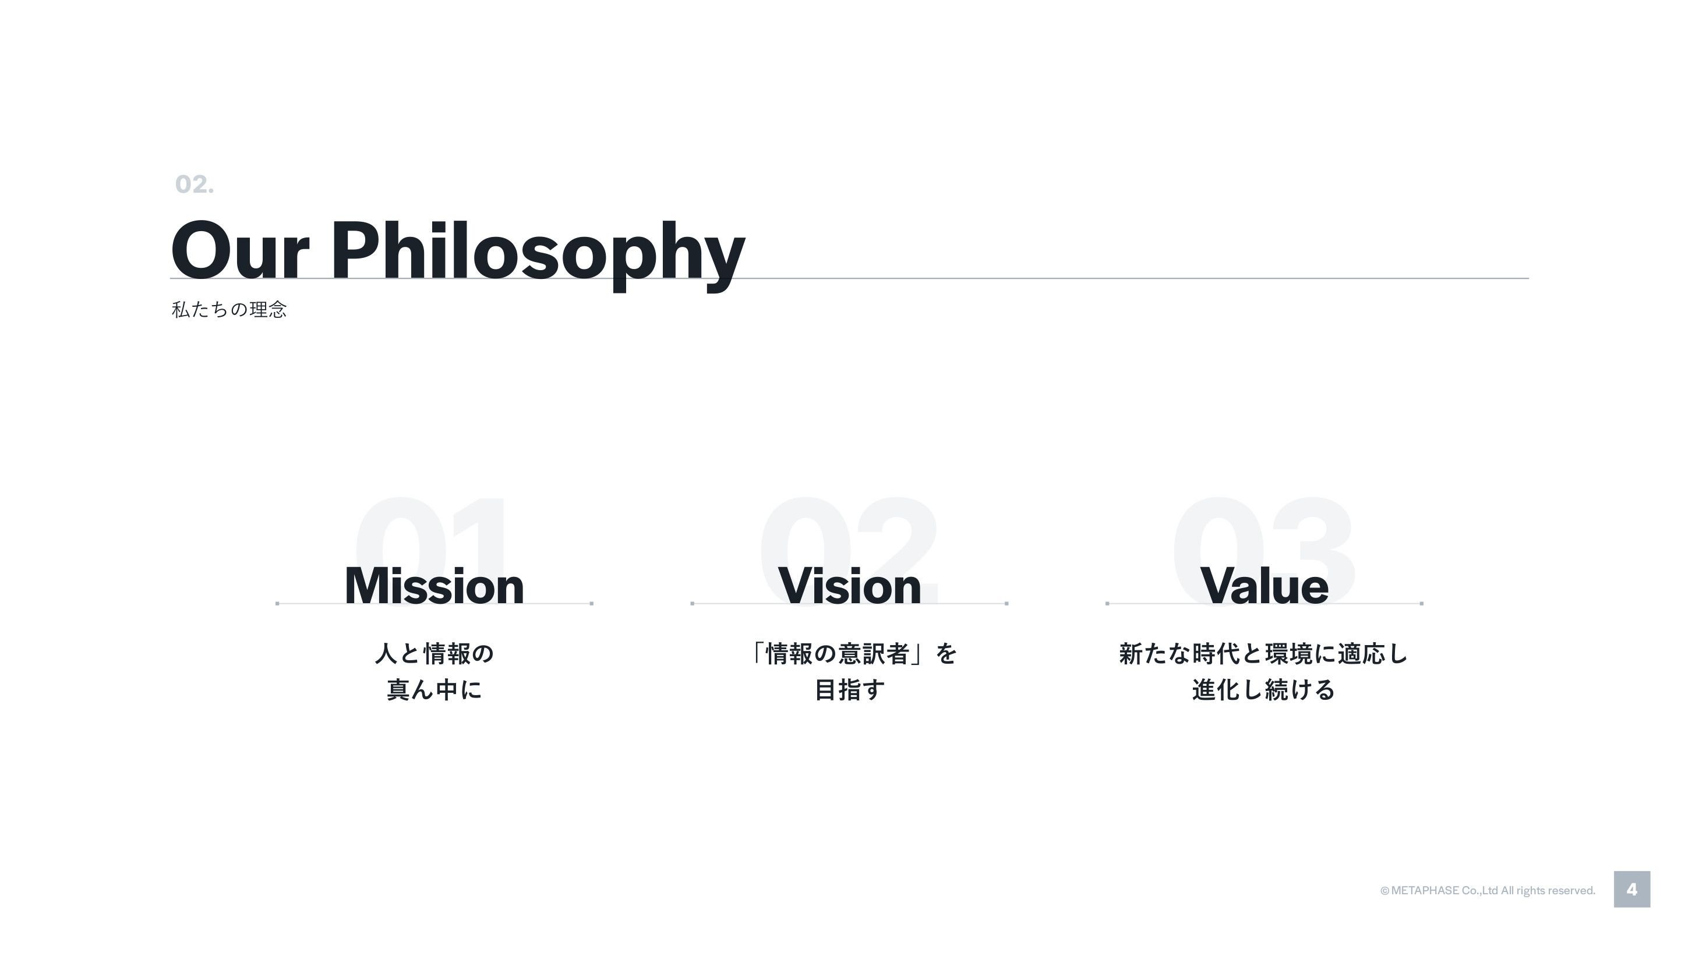Click the right endpoint dot of Vision underline
Screen dimensions: 1699x956
pos(1006,603)
